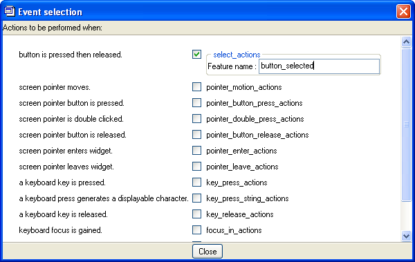
Task: Click the 'Feature name :' label
Action: [x=232, y=66]
